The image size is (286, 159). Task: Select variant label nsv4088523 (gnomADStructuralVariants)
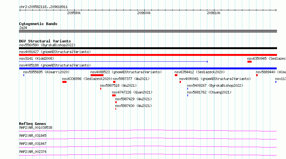[126, 72]
